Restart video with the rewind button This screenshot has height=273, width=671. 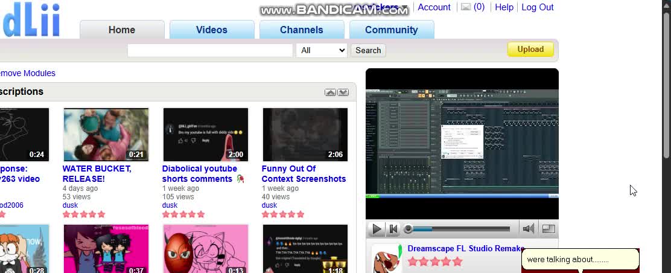[x=393, y=229]
